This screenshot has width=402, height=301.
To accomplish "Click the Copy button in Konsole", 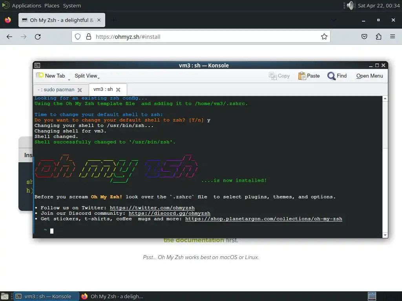I will point(279,76).
